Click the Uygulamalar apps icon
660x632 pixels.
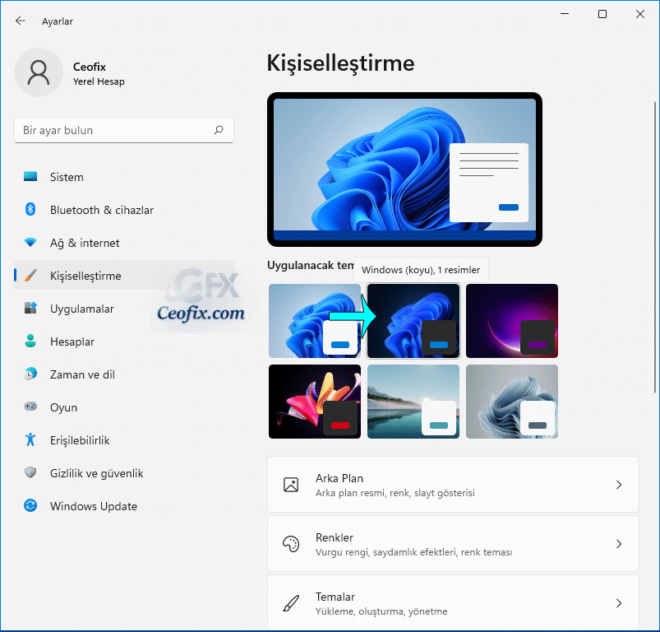point(30,308)
